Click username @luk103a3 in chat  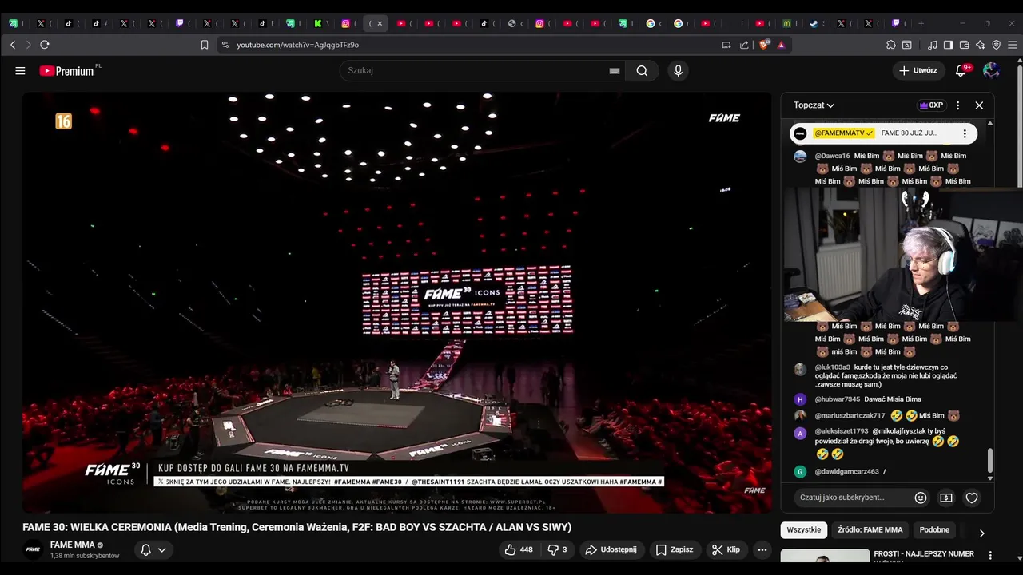coord(832,367)
